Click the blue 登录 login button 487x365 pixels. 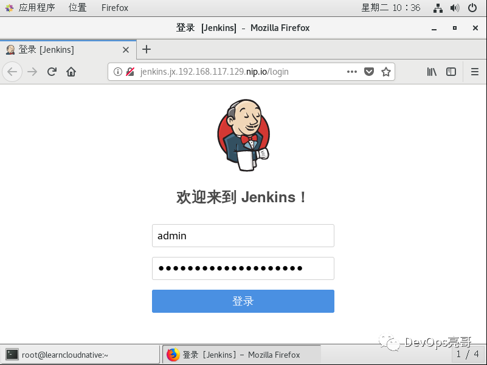click(243, 301)
